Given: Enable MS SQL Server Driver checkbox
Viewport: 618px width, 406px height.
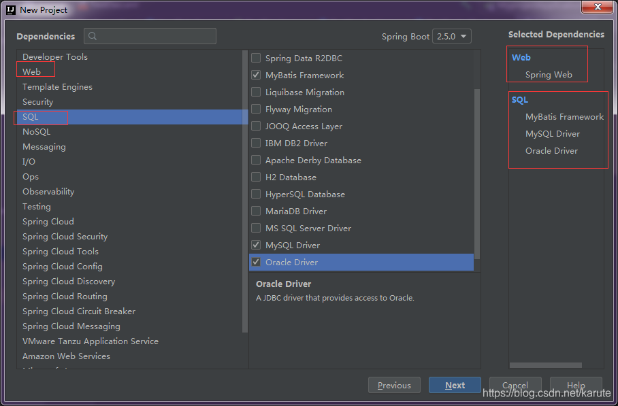Looking at the screenshot, I should point(256,228).
